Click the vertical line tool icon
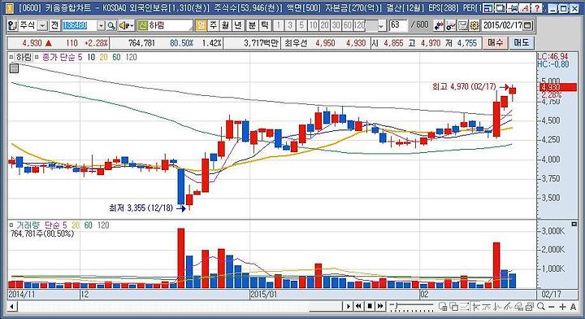This screenshot has height=319, width=585. pyautogui.click(x=497, y=307)
